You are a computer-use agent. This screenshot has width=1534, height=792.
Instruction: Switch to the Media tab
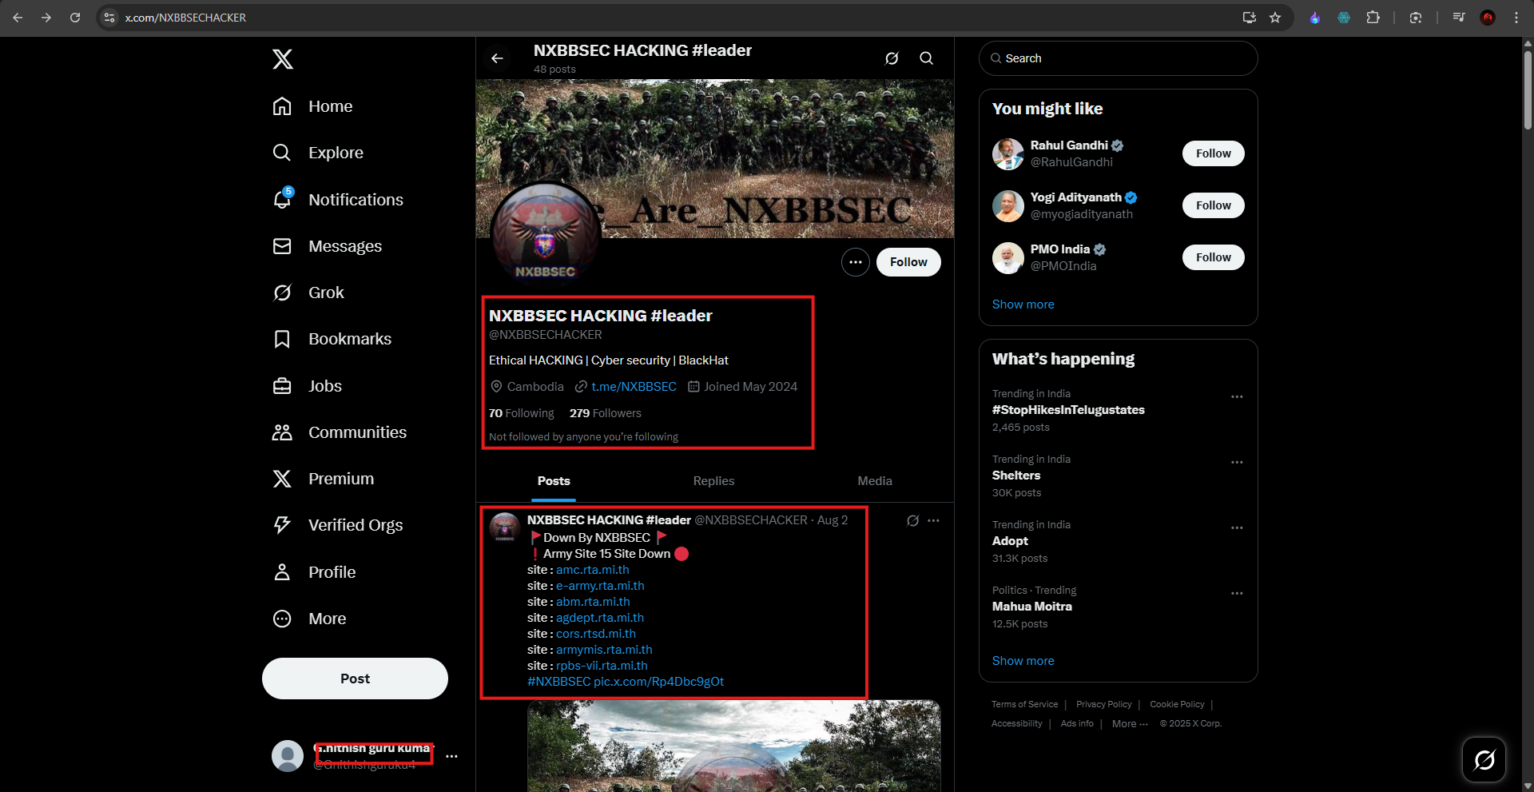click(874, 481)
